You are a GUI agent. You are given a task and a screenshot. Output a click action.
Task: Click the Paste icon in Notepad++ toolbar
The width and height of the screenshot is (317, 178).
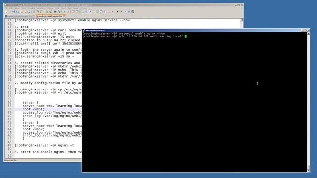(x=41, y=12)
